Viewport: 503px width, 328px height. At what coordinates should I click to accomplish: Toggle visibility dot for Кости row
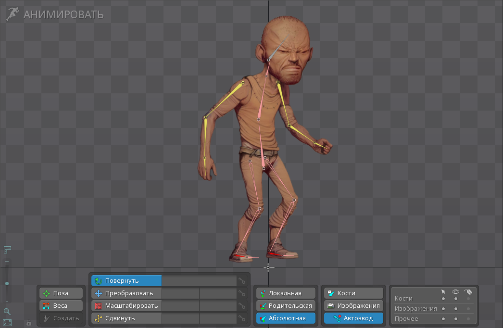(455, 299)
